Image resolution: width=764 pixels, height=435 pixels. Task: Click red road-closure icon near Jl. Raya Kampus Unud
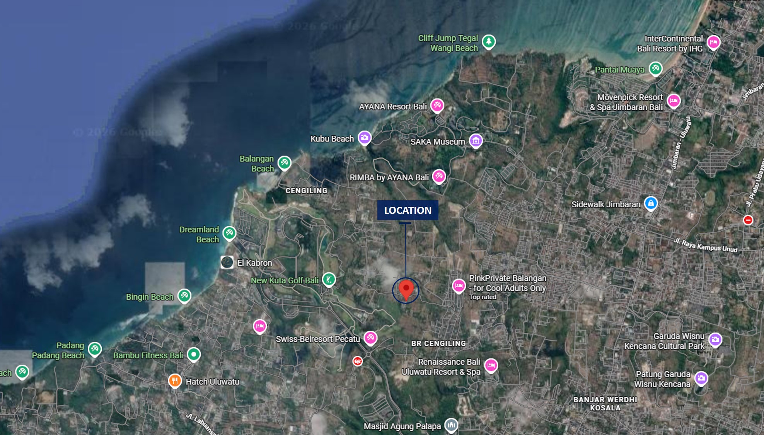(x=748, y=220)
